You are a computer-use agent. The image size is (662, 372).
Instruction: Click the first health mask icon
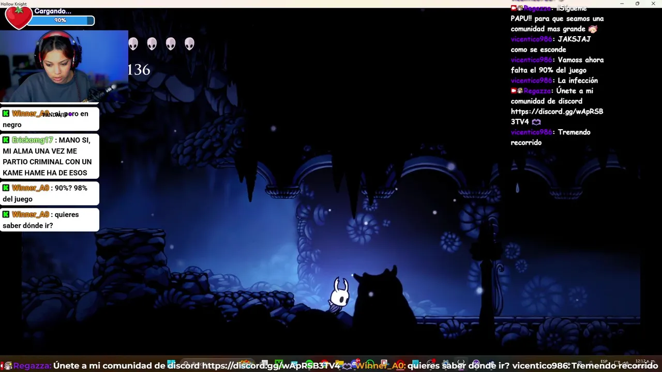[133, 44]
